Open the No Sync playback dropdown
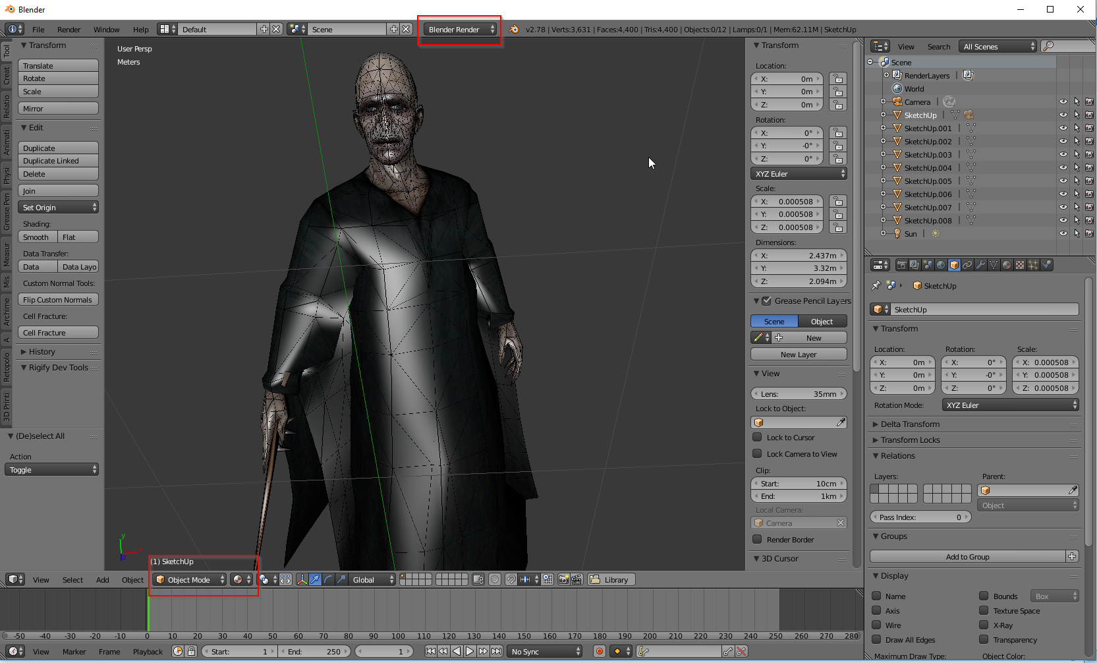 click(x=546, y=651)
